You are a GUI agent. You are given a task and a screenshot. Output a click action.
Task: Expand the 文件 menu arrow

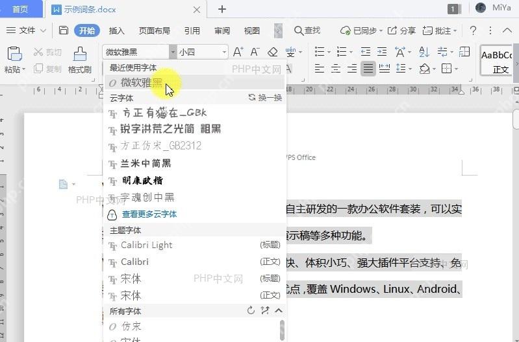(x=43, y=30)
